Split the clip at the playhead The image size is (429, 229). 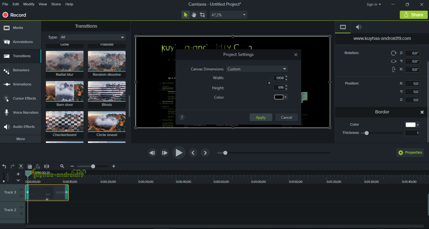point(46,166)
